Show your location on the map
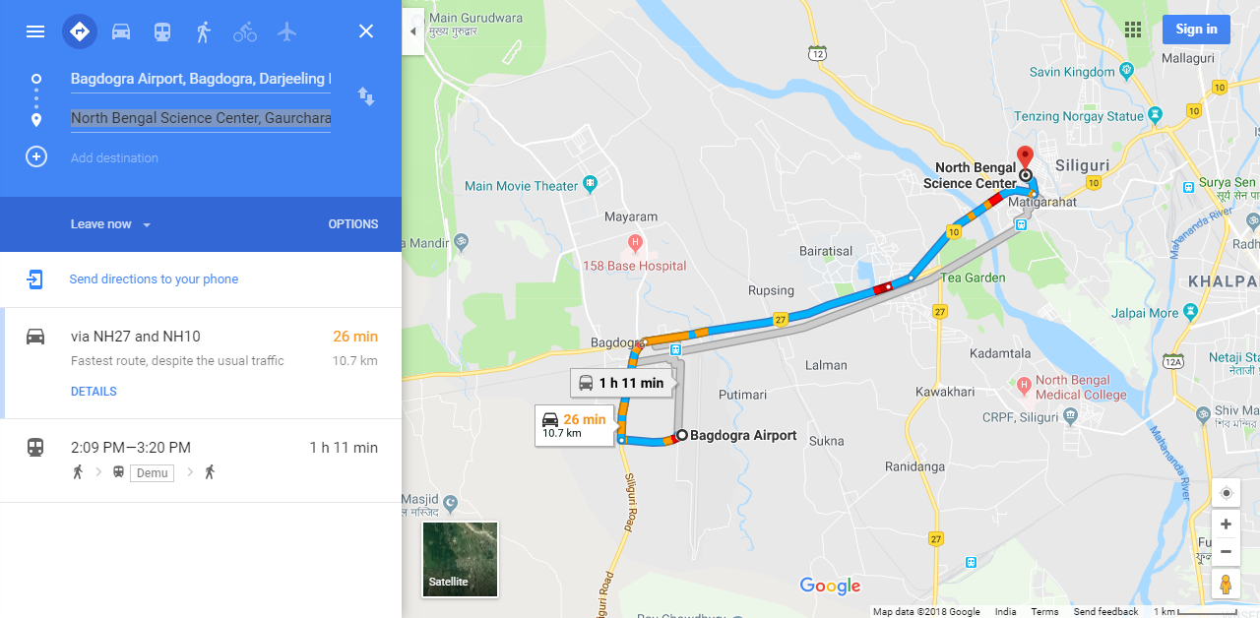This screenshot has width=1260, height=618. click(1226, 493)
